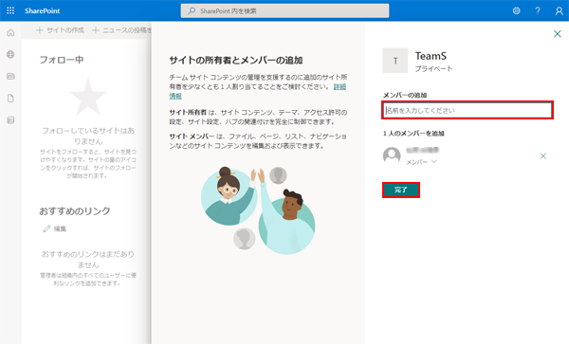This screenshot has height=344, width=569.
Task: Click the search magnifier icon
Action: [192, 10]
